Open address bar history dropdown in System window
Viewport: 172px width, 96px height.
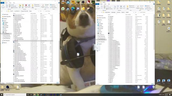pos(134,12)
